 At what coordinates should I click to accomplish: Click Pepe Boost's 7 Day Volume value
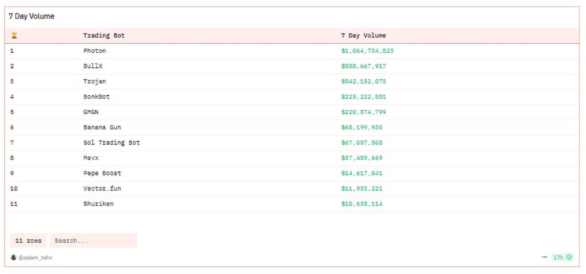click(362, 173)
